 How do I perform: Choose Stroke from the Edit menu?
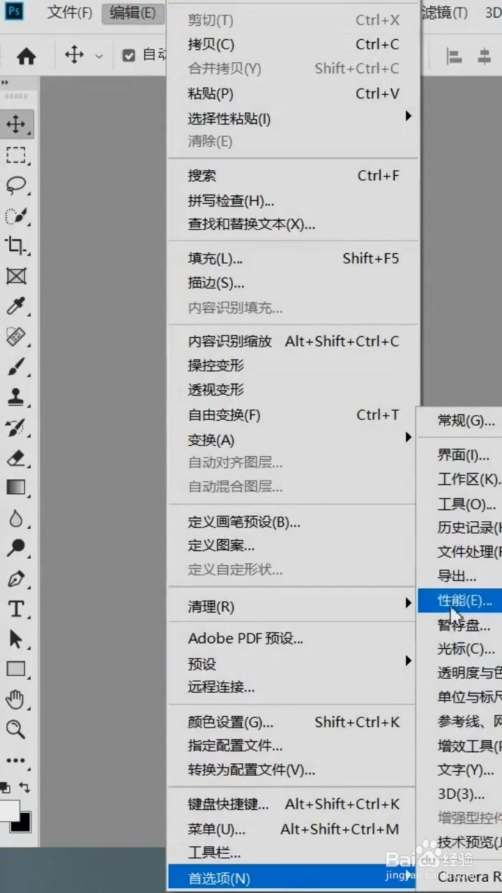pyautogui.click(x=294, y=283)
